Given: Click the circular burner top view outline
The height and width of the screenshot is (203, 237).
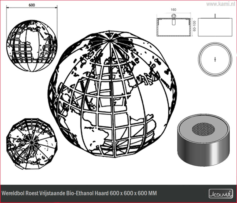Looking at the screenshot, I should tap(214, 59).
